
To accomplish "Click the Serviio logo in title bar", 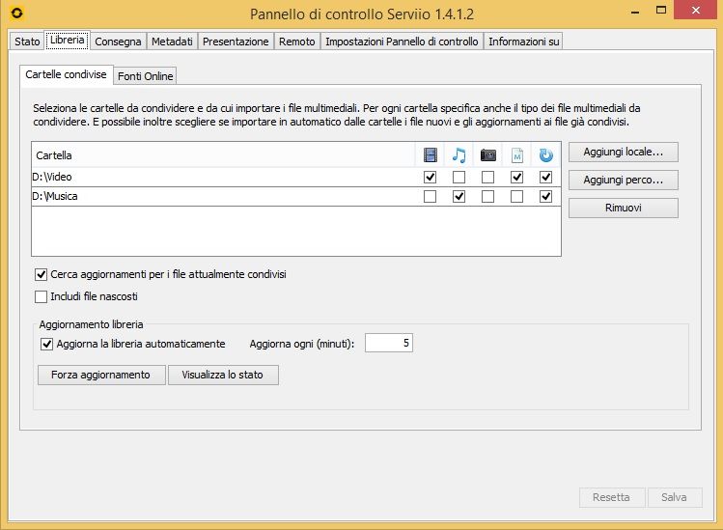I will point(17,13).
